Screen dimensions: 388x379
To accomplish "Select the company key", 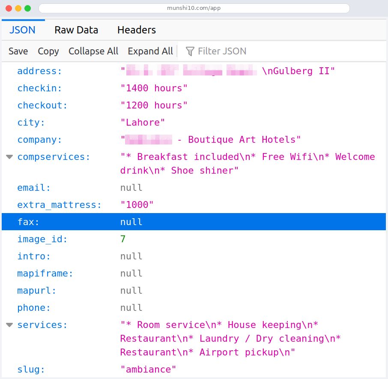I will (x=39, y=140).
